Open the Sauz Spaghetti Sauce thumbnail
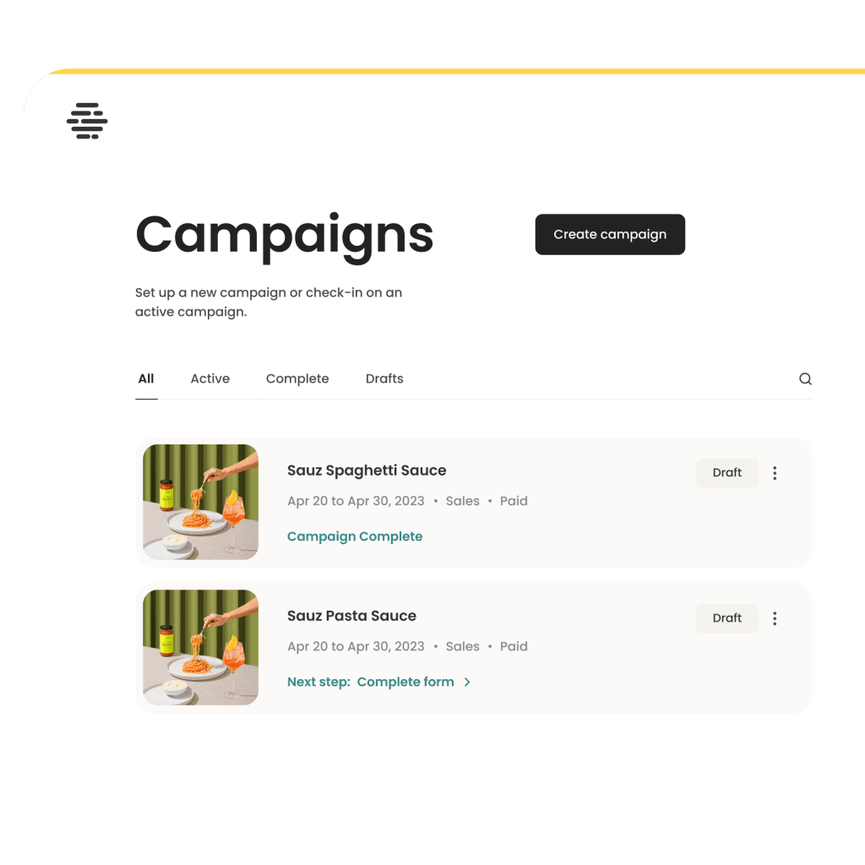865x865 pixels. (x=201, y=502)
